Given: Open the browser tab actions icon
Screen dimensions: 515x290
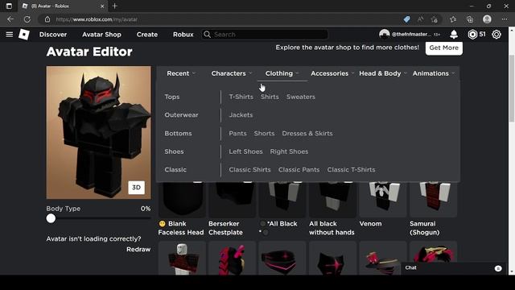Looking at the screenshot, I should [9, 6].
